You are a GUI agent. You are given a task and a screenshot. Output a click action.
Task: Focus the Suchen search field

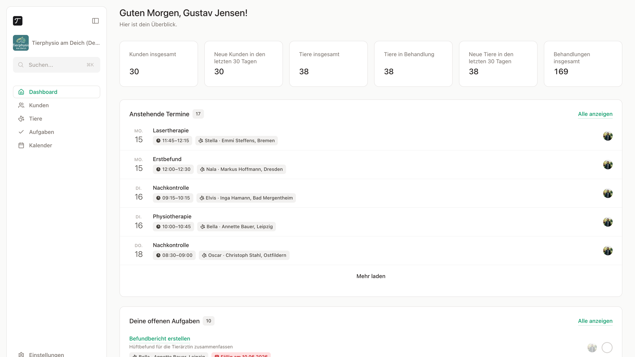point(57,65)
